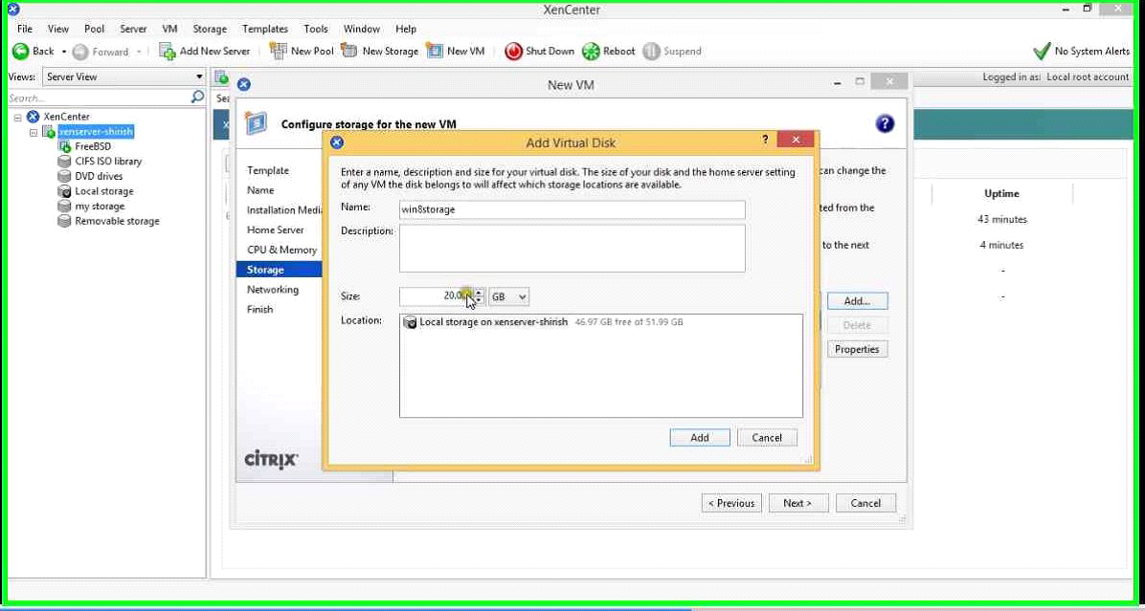Click the red Shut Down icon
This screenshot has height=611, width=1145.
coord(513,51)
